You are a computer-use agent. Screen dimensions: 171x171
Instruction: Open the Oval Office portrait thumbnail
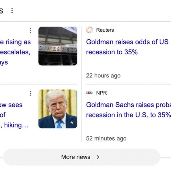(x=58, y=109)
